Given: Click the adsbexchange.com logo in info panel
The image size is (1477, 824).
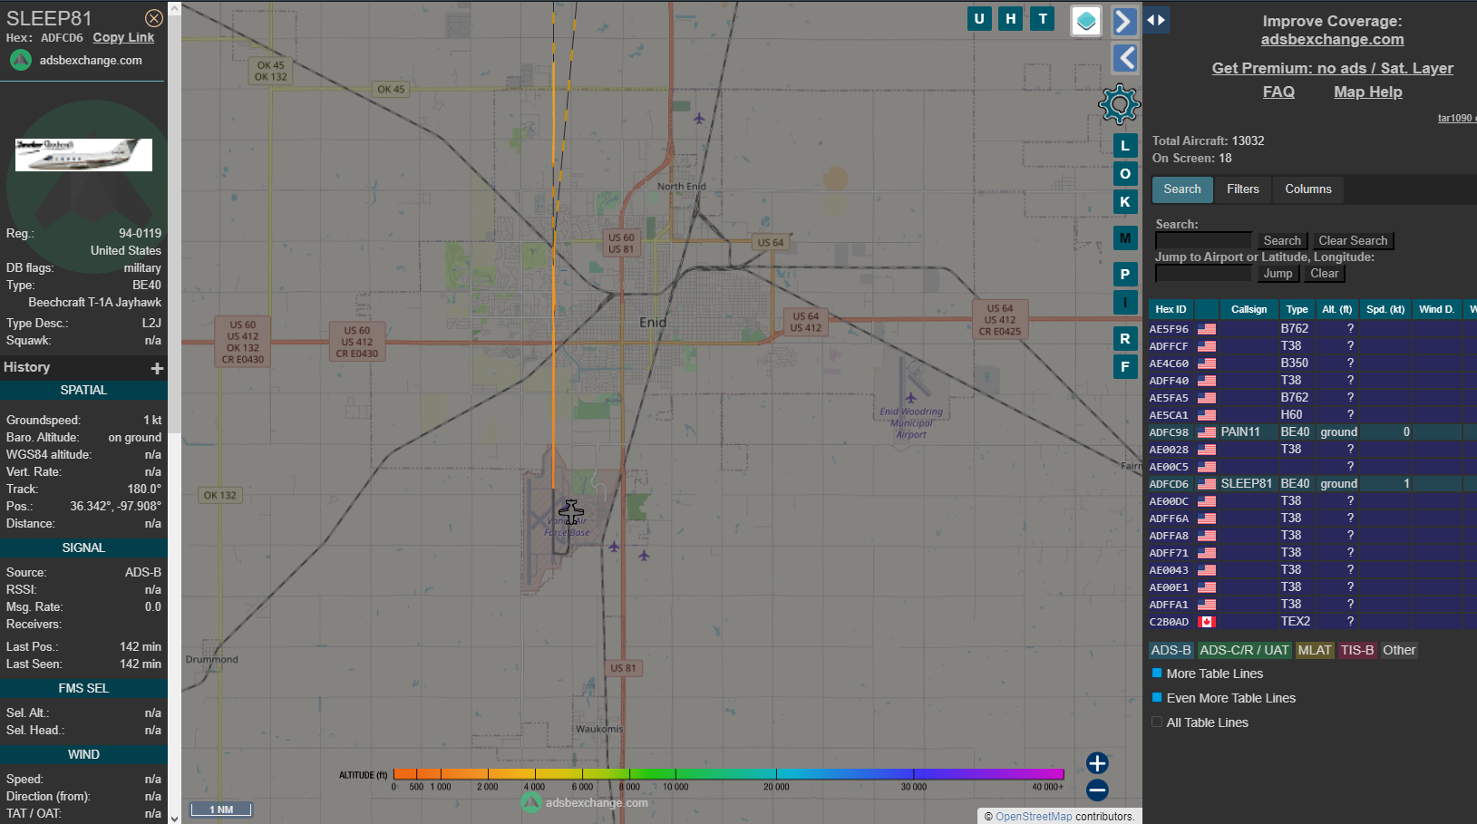Looking at the screenshot, I should pyautogui.click(x=77, y=60).
